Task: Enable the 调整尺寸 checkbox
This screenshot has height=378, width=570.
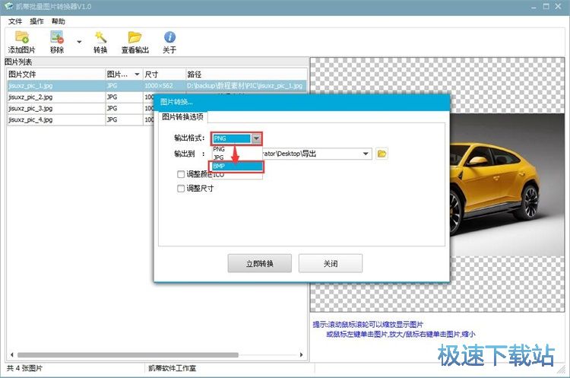Action: click(181, 189)
